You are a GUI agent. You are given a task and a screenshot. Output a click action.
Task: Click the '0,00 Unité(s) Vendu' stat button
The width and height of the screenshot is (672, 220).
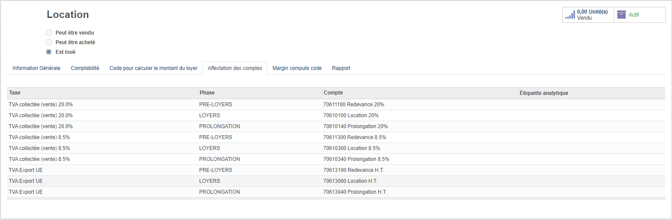[x=588, y=15]
